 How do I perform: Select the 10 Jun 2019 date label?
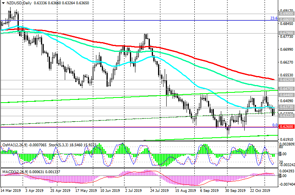tap(109, 192)
